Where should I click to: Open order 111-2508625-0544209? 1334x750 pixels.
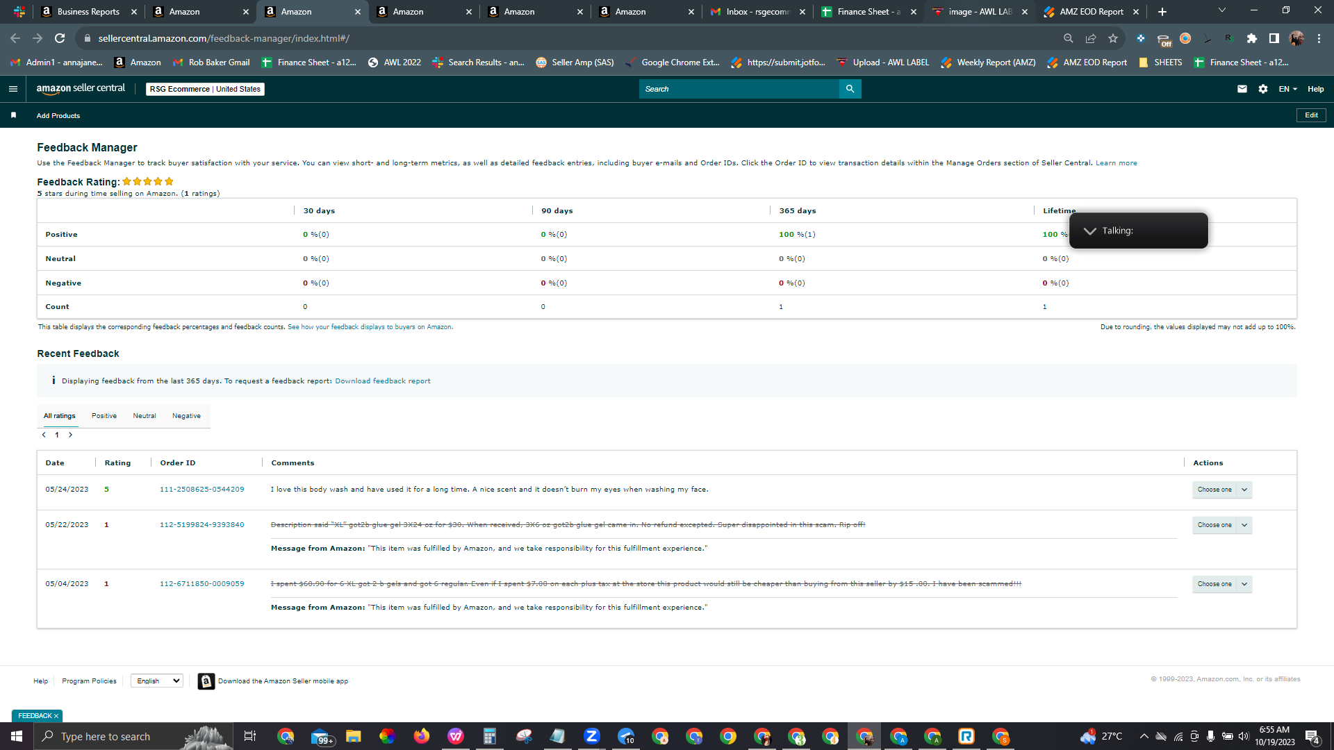click(202, 490)
